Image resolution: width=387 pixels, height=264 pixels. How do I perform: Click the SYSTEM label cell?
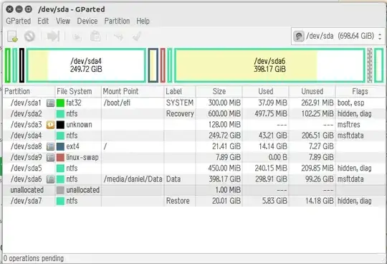click(180, 103)
